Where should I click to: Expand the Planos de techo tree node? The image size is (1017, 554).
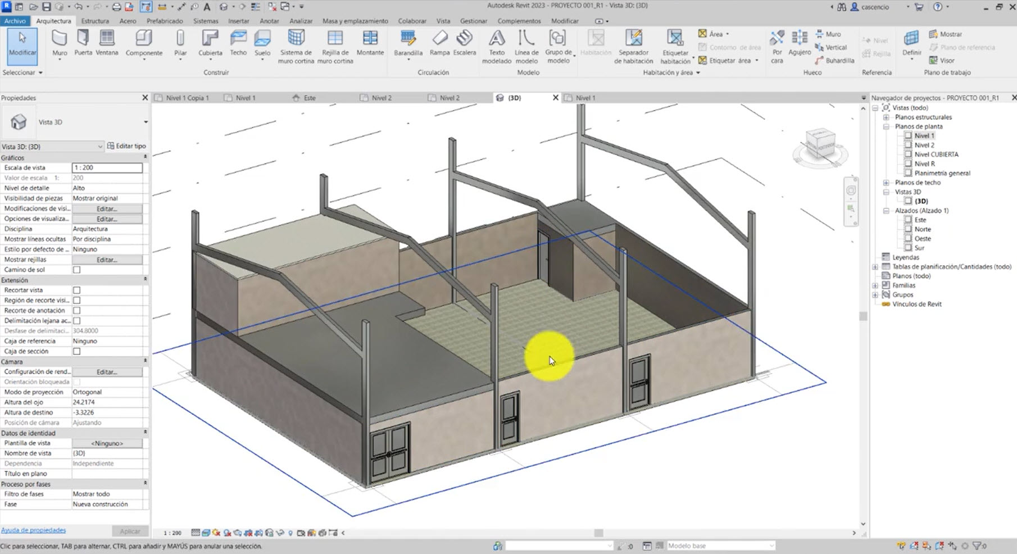click(x=886, y=183)
